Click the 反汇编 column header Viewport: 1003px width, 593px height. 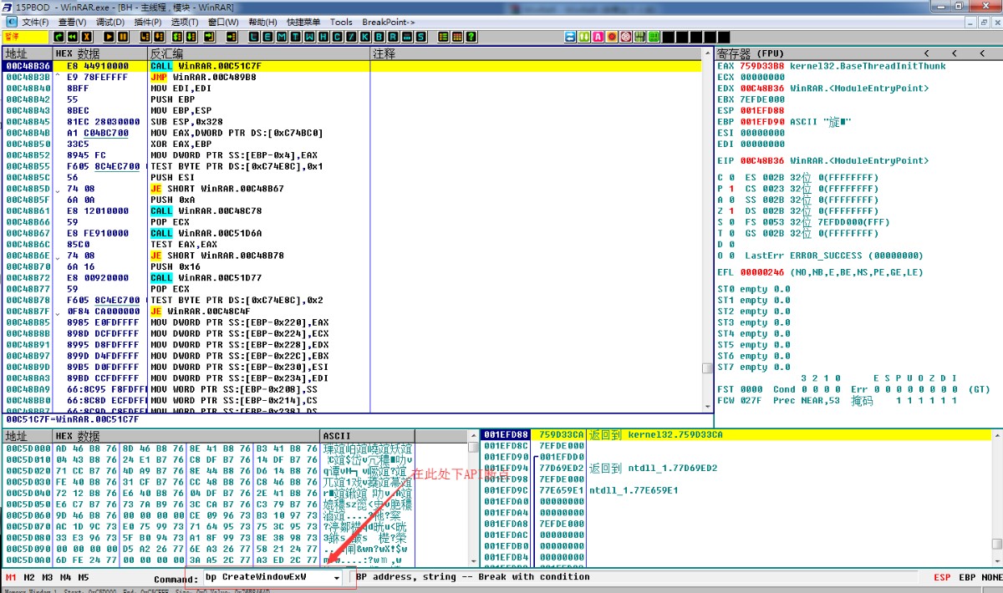click(x=259, y=53)
